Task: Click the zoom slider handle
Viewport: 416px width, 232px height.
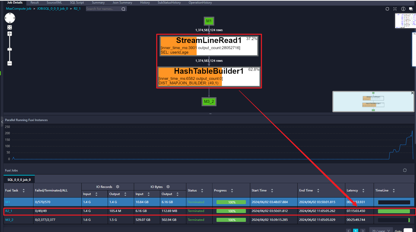Action: [x=10, y=49]
